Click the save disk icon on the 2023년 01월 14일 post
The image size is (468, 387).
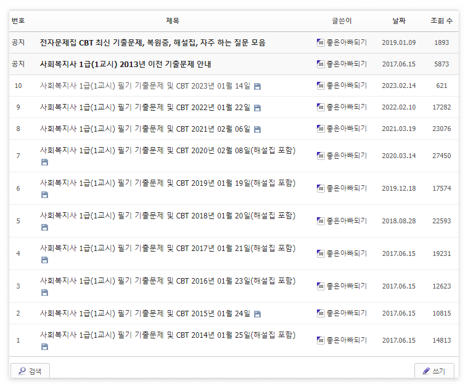point(257,86)
